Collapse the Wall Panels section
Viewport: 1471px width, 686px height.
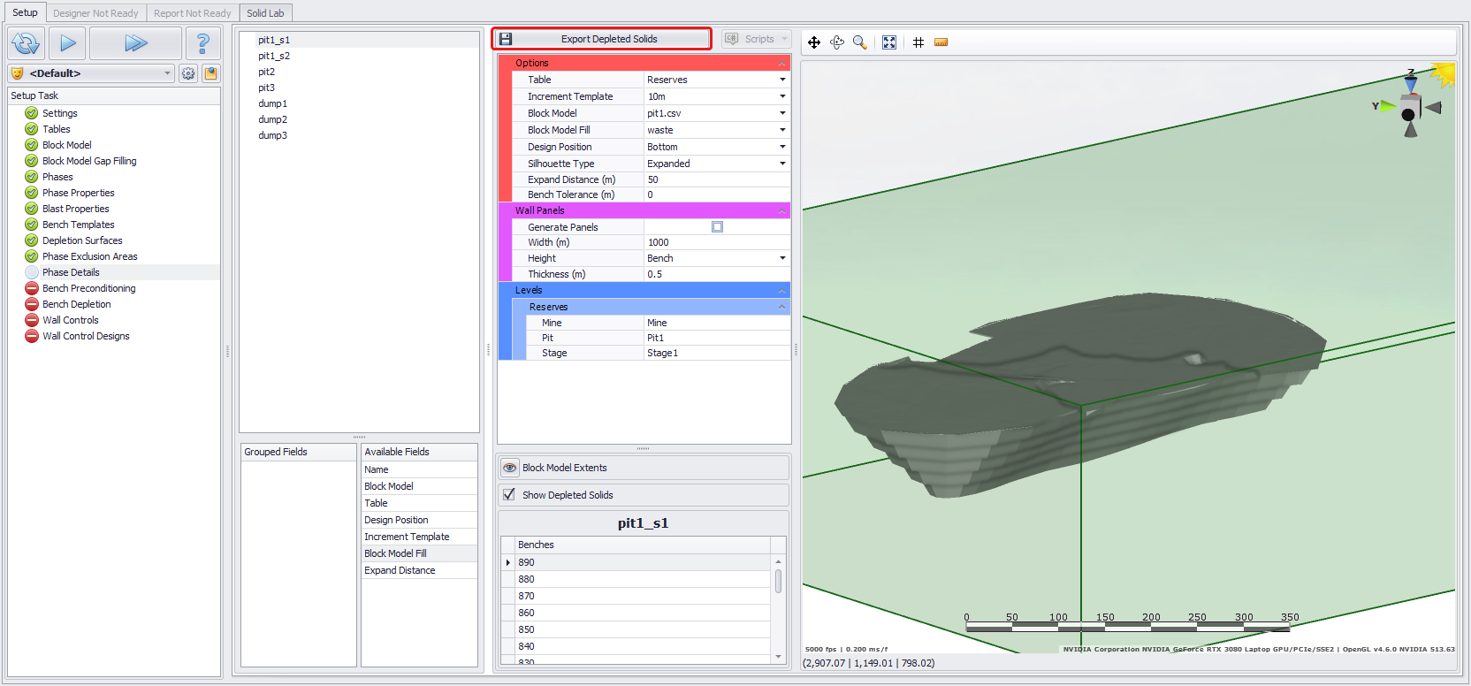tap(781, 211)
